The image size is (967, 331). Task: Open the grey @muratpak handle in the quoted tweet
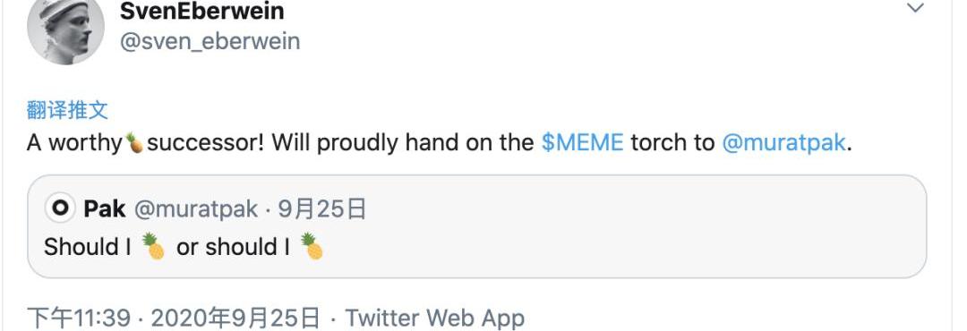point(195,210)
